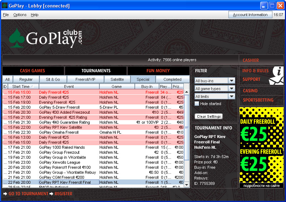This screenshot has height=202, width=286.
Task: Open the Cashier link
Action: pyautogui.click(x=251, y=60)
